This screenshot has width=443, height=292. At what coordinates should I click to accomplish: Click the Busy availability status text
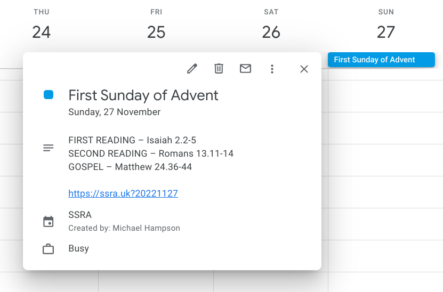pyautogui.click(x=78, y=248)
